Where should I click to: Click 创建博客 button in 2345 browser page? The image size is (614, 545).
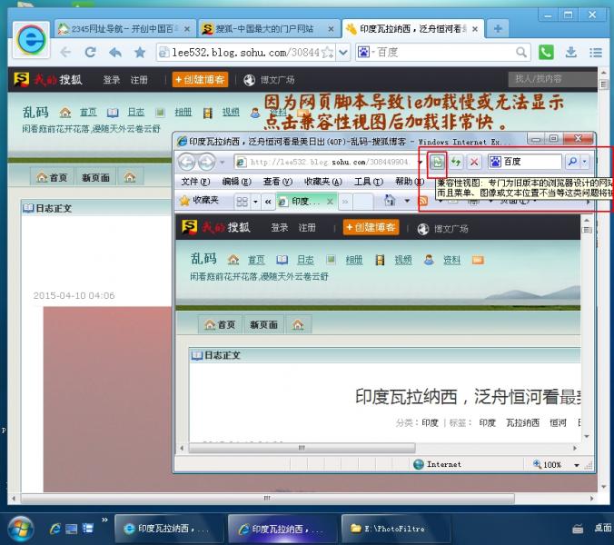tap(200, 80)
